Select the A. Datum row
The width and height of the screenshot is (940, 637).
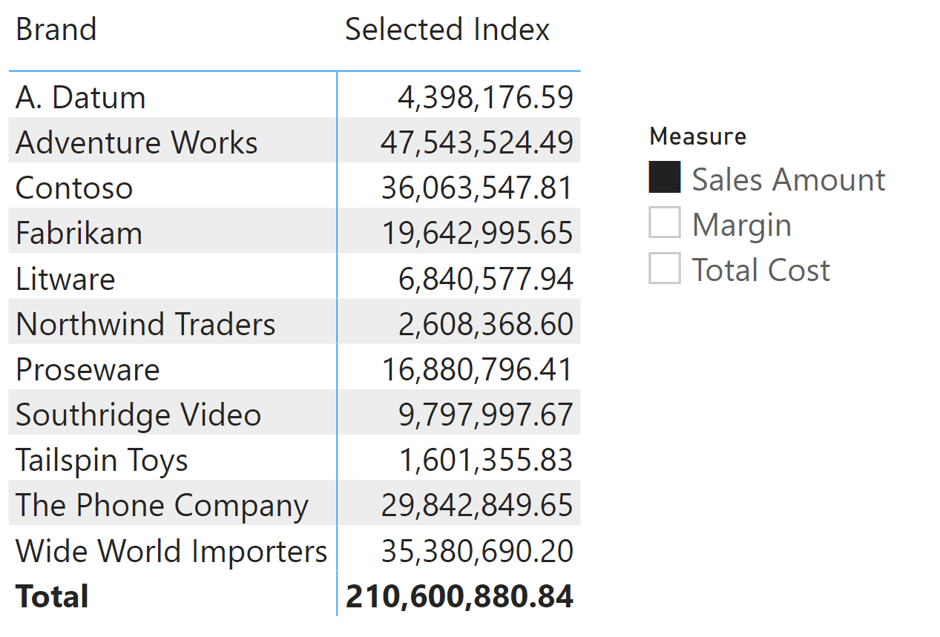click(x=295, y=97)
